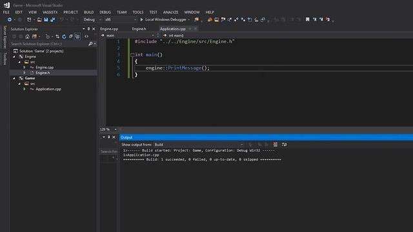This screenshot has width=413, height=232.
Task: Click the New Project toolbar icon
Action: coord(29,19)
